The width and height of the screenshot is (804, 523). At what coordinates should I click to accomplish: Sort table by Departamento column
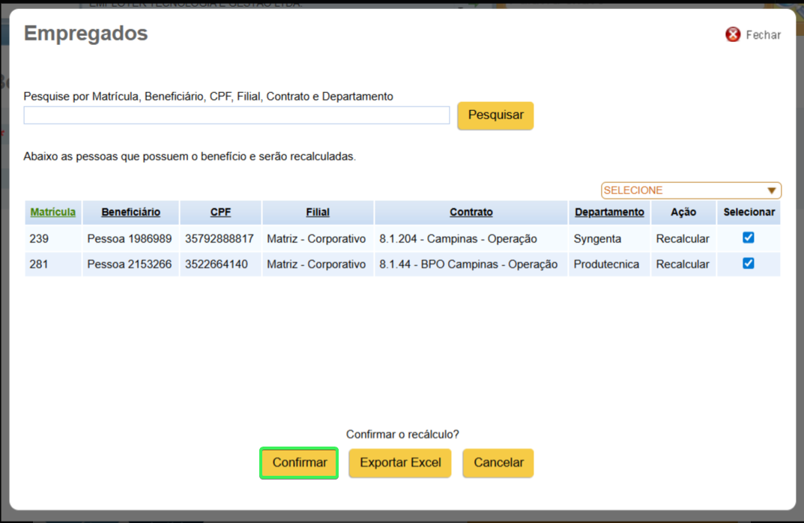(609, 212)
